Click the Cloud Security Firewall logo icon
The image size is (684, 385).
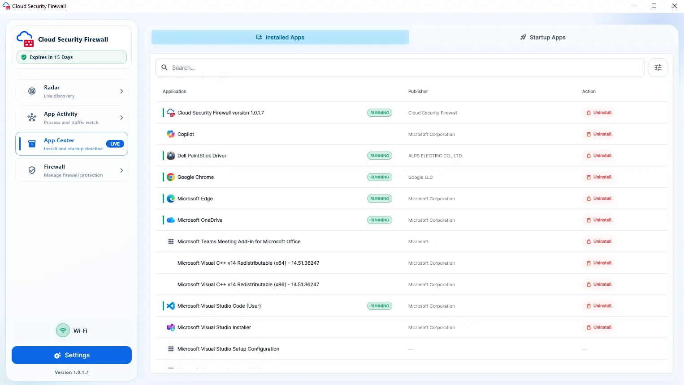pos(25,39)
